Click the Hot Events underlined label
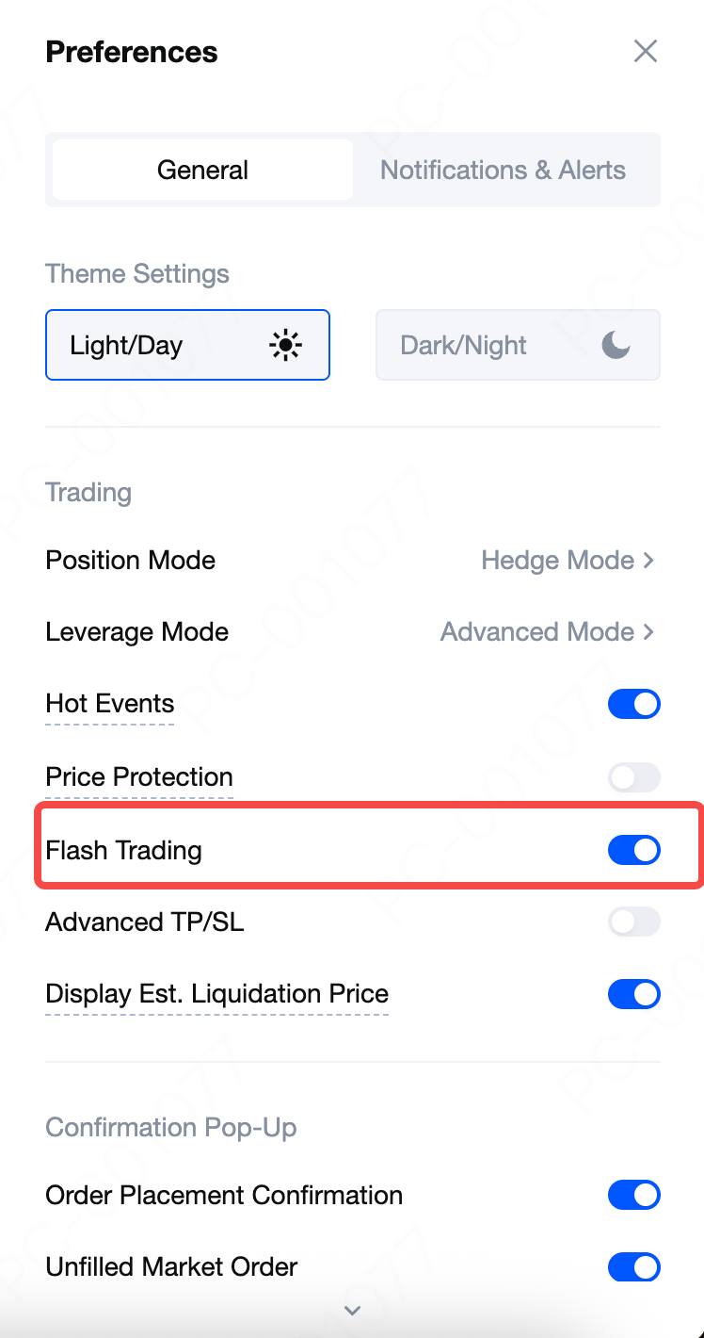 pyautogui.click(x=109, y=704)
